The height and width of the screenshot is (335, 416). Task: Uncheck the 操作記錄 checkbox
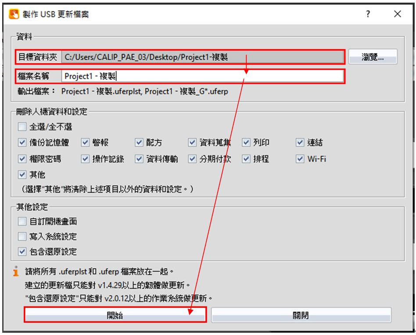[85, 159]
